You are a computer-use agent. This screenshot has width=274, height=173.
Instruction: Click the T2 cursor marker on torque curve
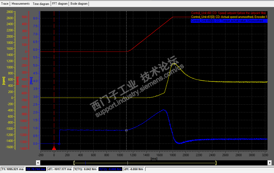(x=59, y=144)
